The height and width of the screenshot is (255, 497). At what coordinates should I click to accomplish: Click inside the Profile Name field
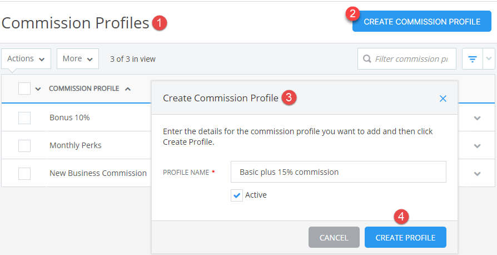pyautogui.click(x=338, y=172)
